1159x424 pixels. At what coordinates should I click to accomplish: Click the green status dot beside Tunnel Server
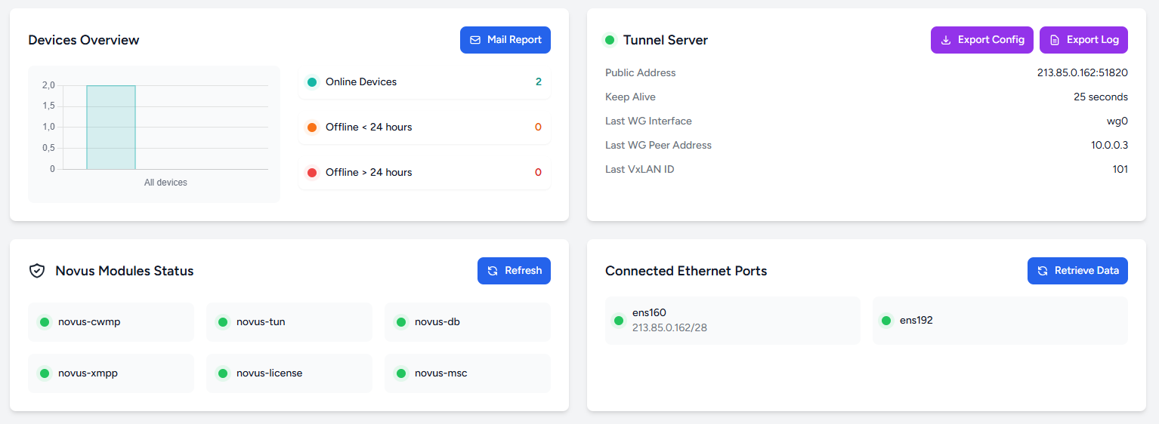(x=610, y=40)
